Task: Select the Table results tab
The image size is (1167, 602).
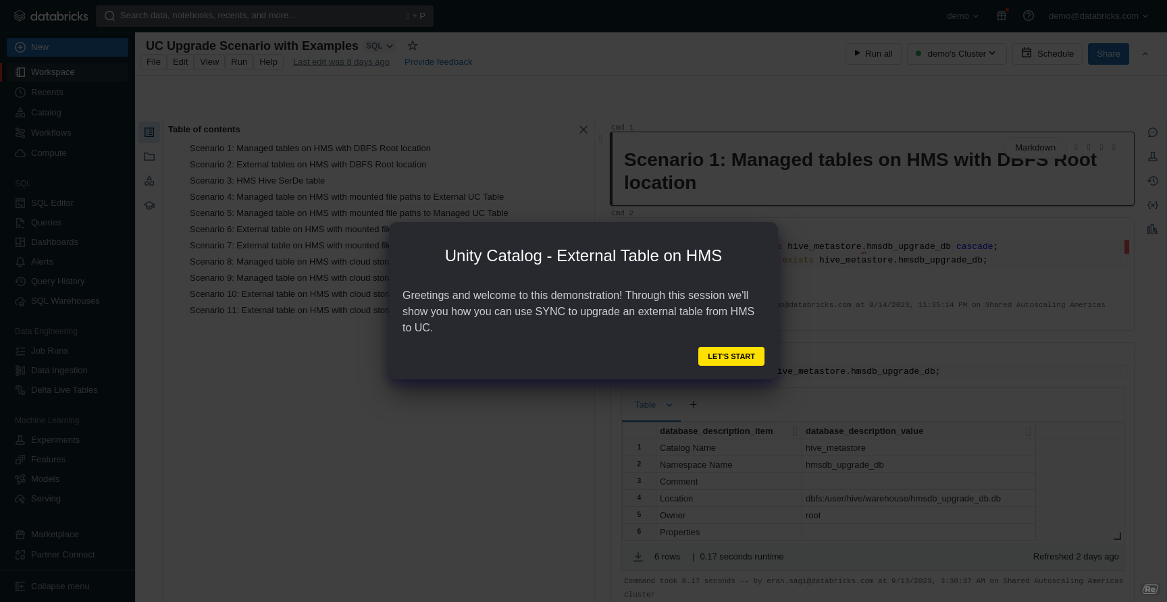Action: [645, 405]
